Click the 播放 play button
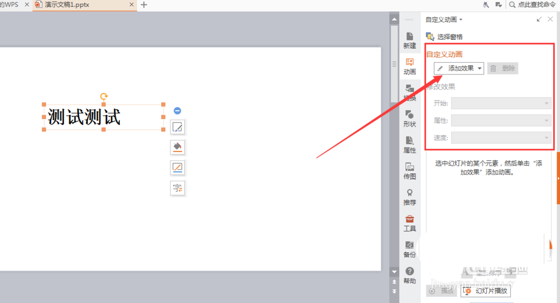The height and width of the screenshot is (303, 560). click(442, 291)
